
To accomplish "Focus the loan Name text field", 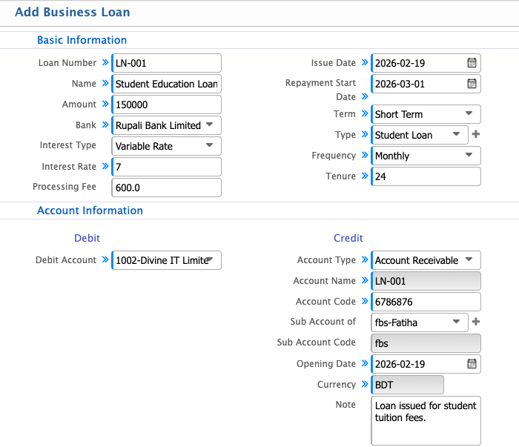I will tap(166, 84).
